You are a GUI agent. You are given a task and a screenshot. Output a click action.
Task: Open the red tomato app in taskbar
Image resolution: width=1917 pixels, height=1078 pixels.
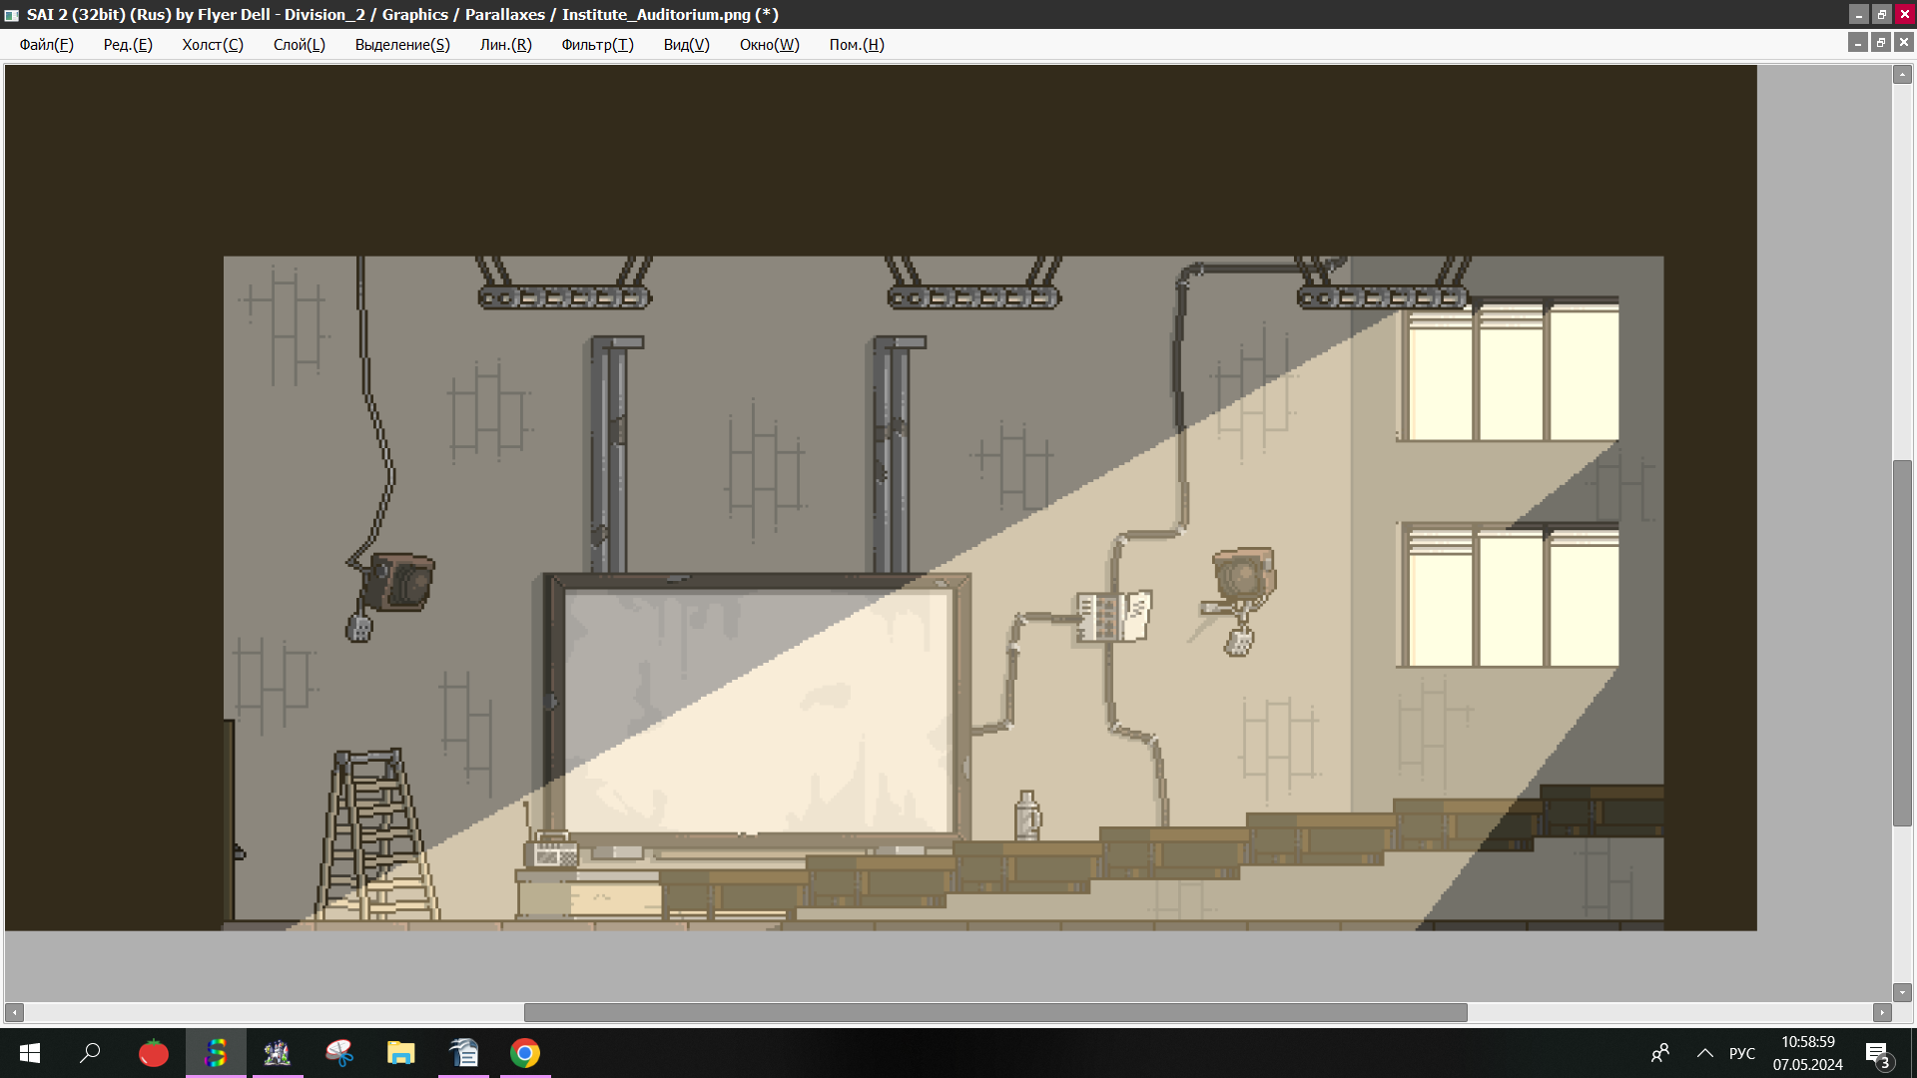tap(154, 1053)
